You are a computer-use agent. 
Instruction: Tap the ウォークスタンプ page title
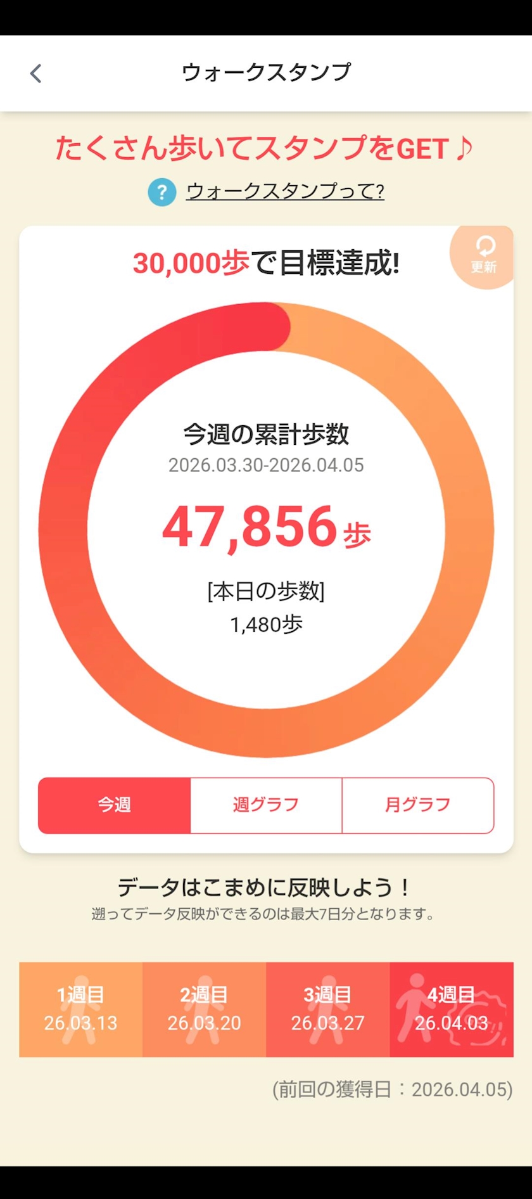click(266, 73)
